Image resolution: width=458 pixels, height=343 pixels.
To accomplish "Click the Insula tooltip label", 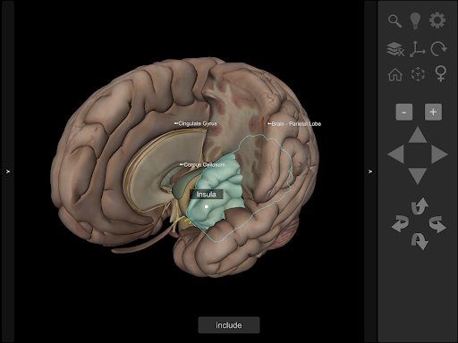I will 207,195.
